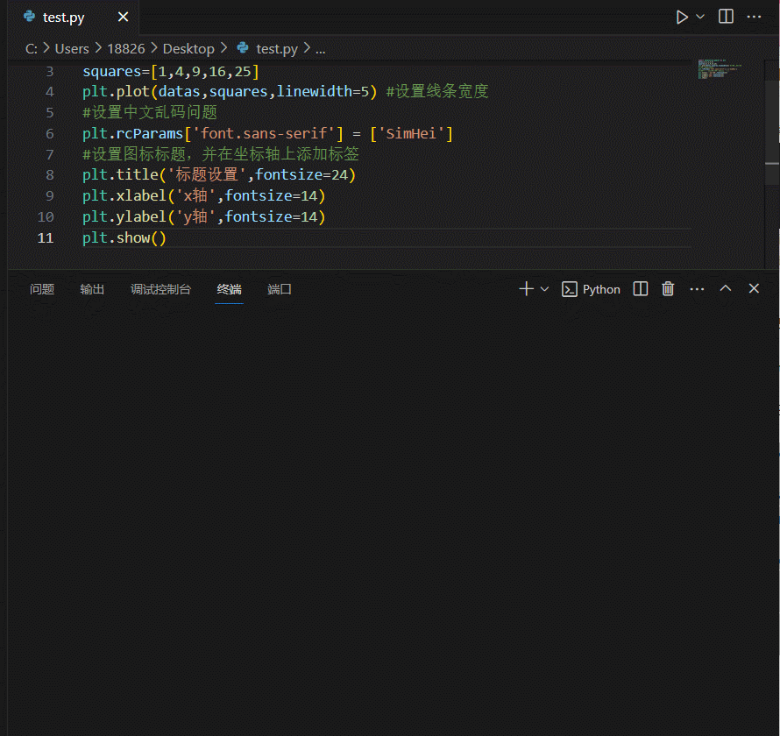The height and width of the screenshot is (736, 780).
Task: Click the code minimap preview
Action: (x=720, y=68)
